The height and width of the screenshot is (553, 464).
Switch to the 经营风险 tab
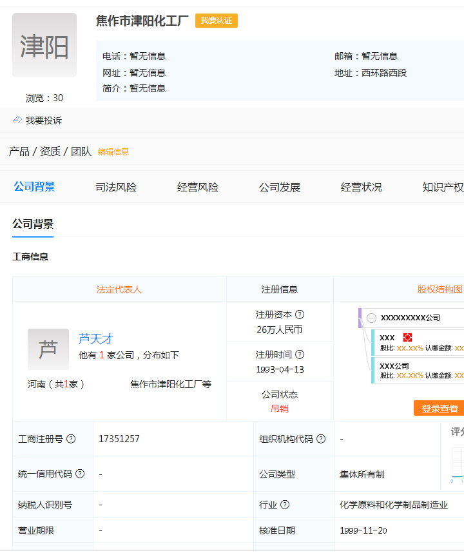tap(198, 188)
